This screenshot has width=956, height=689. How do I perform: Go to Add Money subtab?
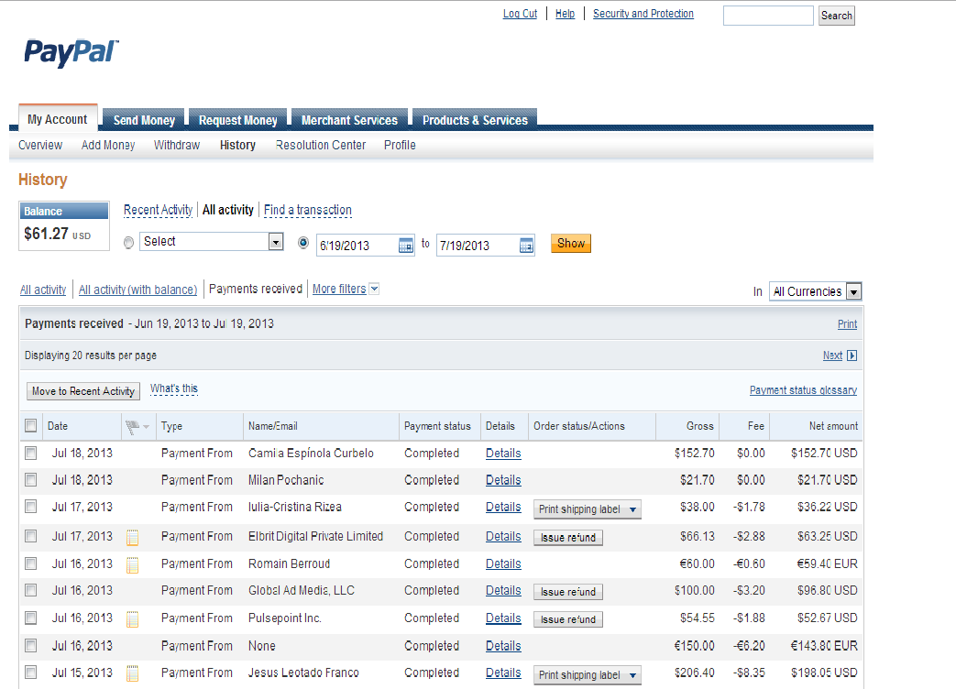(x=108, y=145)
